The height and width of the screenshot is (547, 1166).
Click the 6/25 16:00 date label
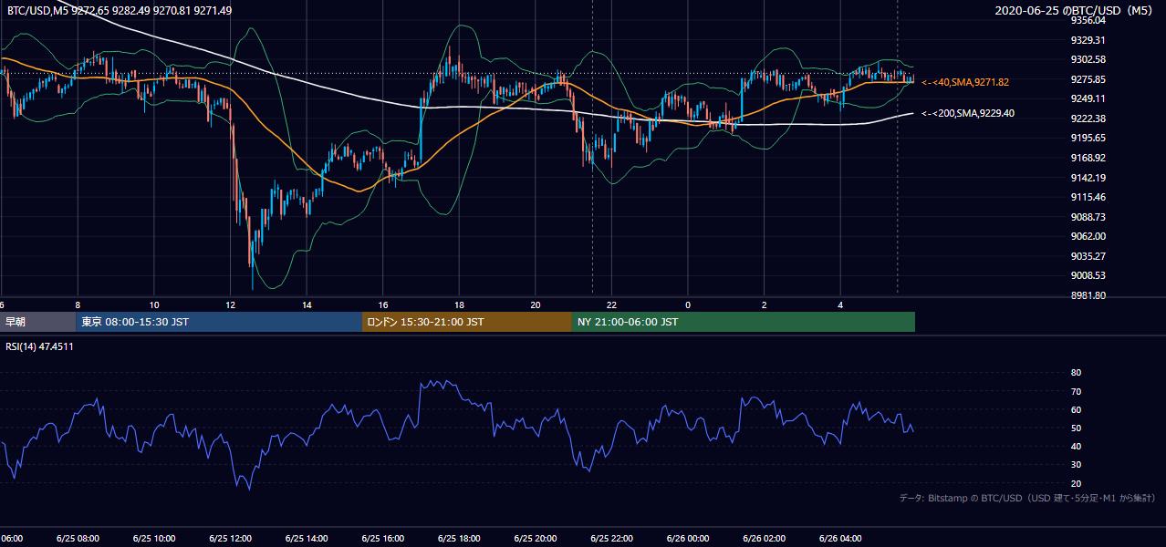click(x=382, y=539)
